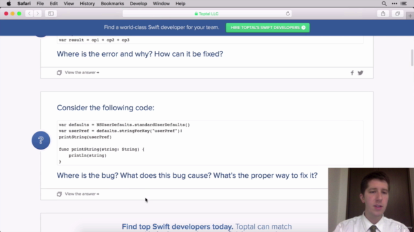This screenshot has height=232, width=414.
Task: Click the NSUserDefaults code line
Action: coord(124,124)
